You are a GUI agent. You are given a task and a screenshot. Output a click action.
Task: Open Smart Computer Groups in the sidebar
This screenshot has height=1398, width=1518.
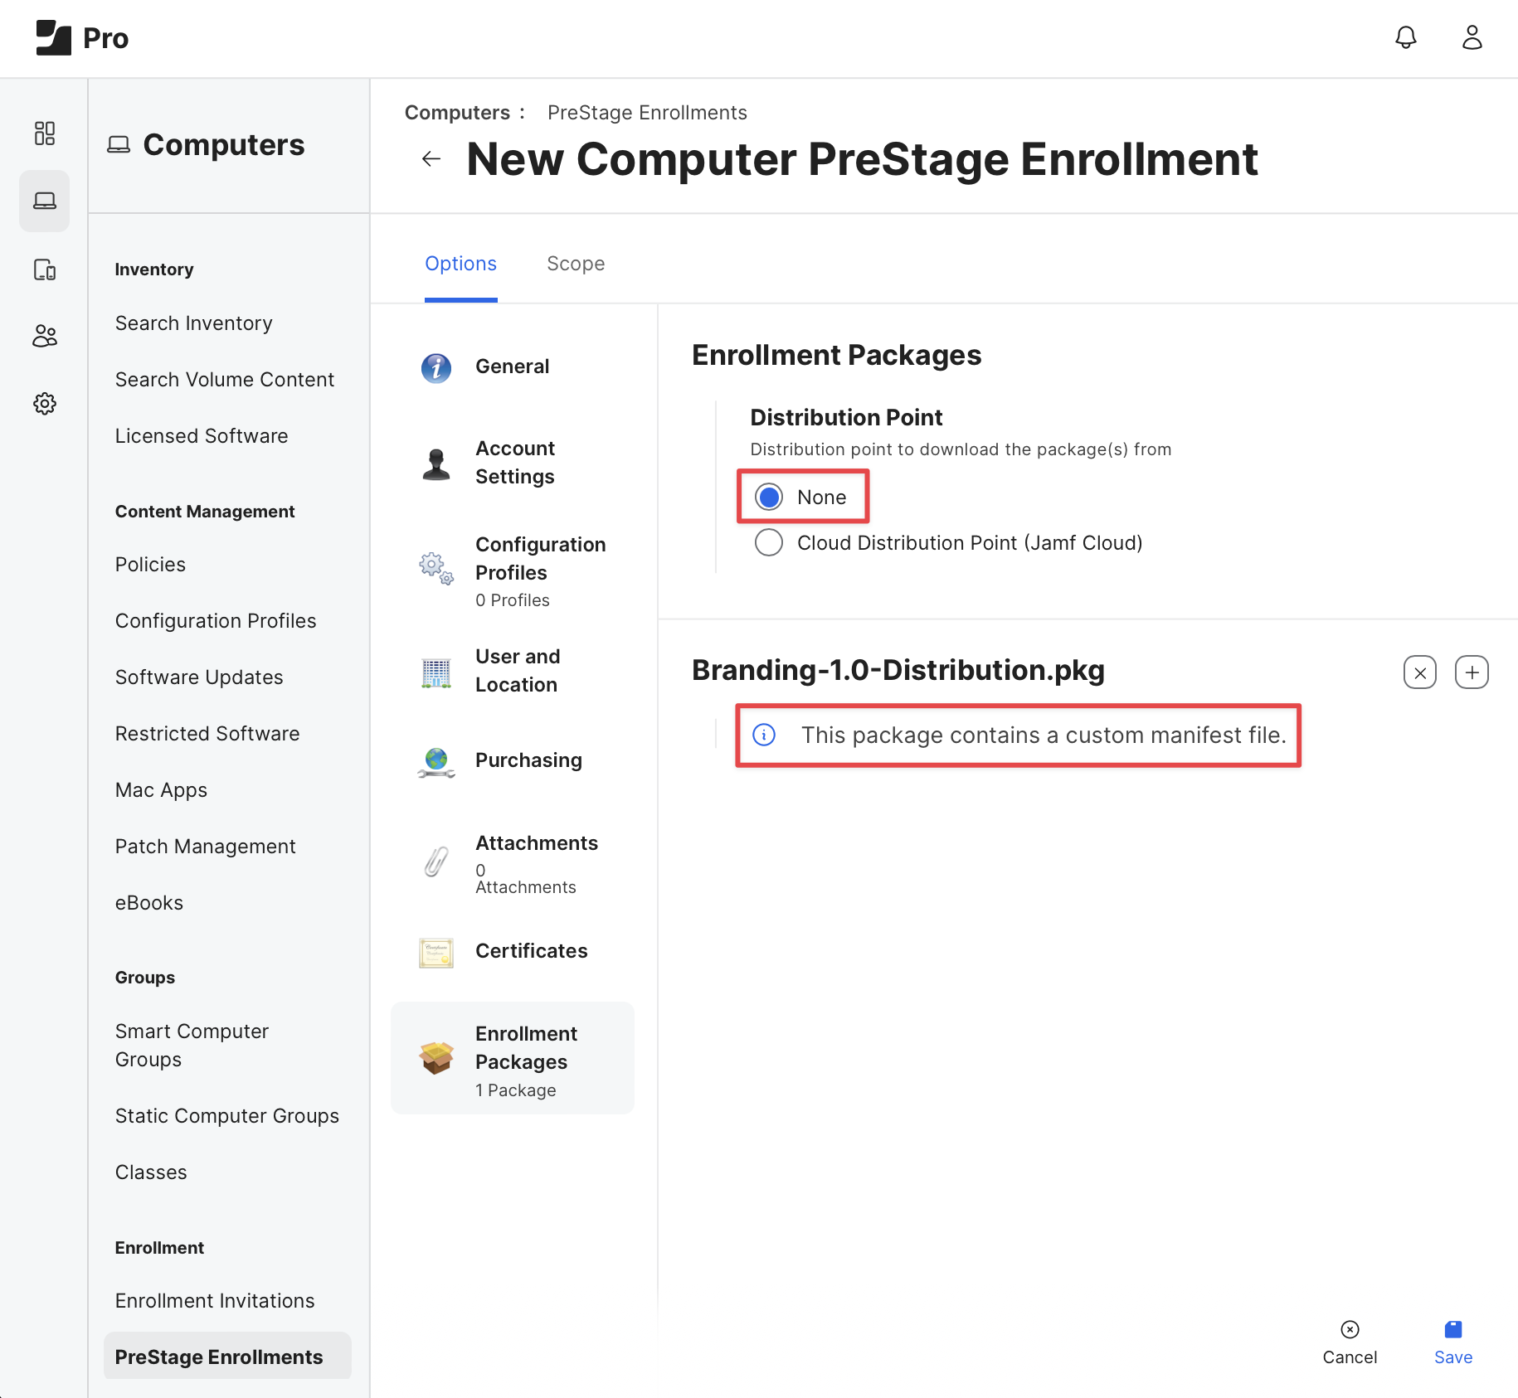tap(192, 1046)
